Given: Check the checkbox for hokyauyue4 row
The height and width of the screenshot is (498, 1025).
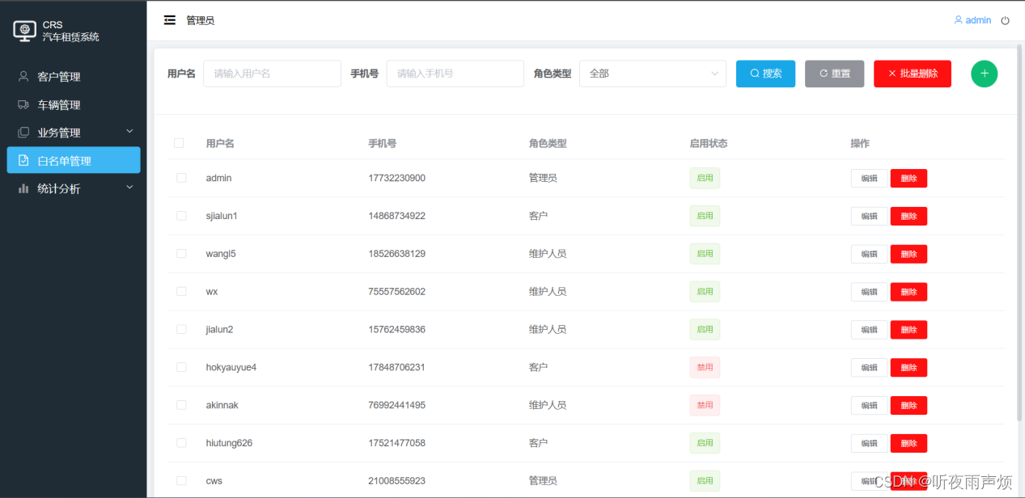Looking at the screenshot, I should [x=181, y=367].
